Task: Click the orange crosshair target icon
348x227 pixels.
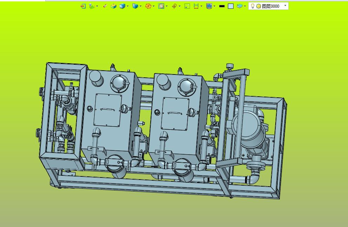Action: pos(175,6)
